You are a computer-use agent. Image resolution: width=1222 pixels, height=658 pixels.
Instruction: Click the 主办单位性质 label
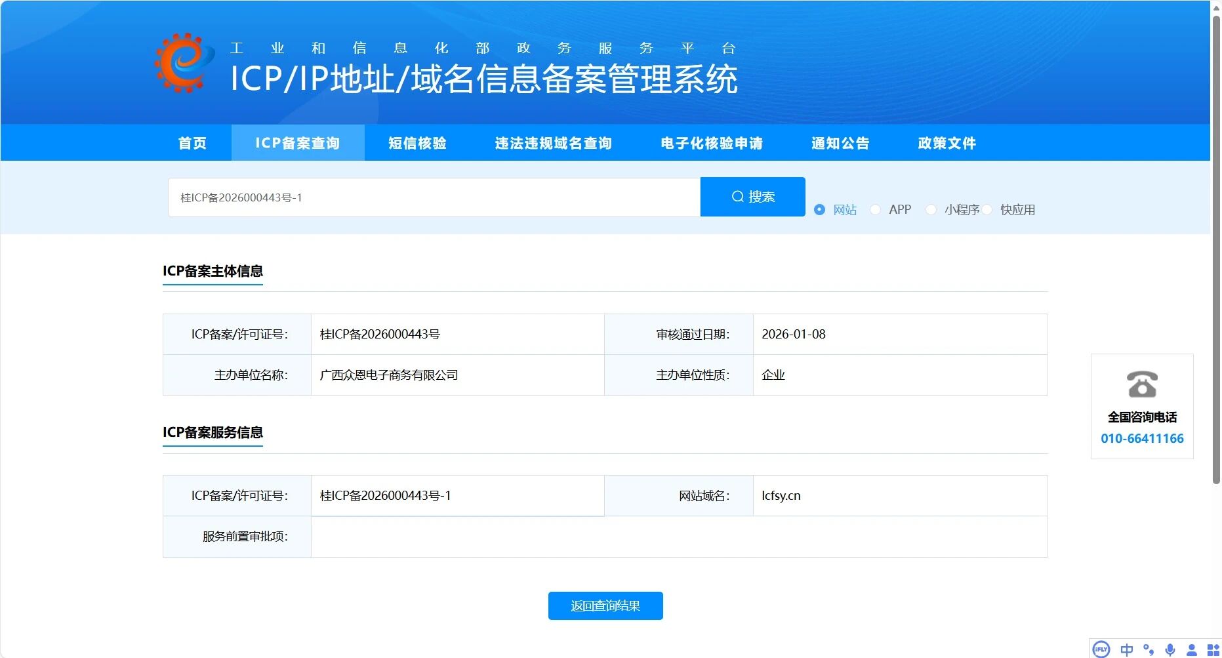tap(693, 375)
